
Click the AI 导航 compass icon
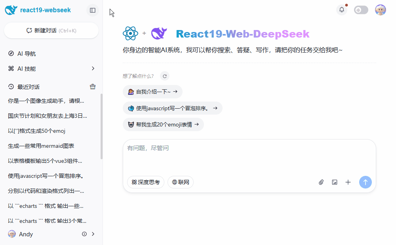tap(11, 53)
